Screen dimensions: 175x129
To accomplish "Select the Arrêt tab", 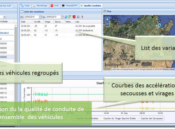I will [55, 5].
